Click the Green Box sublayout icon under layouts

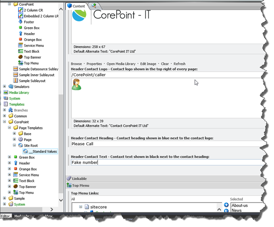[x=21, y=28]
